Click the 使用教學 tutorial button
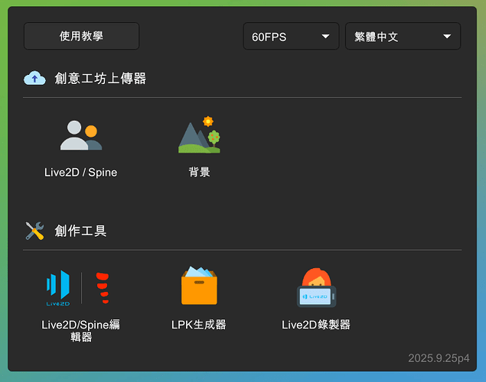The width and height of the screenshot is (486, 382). coord(81,36)
